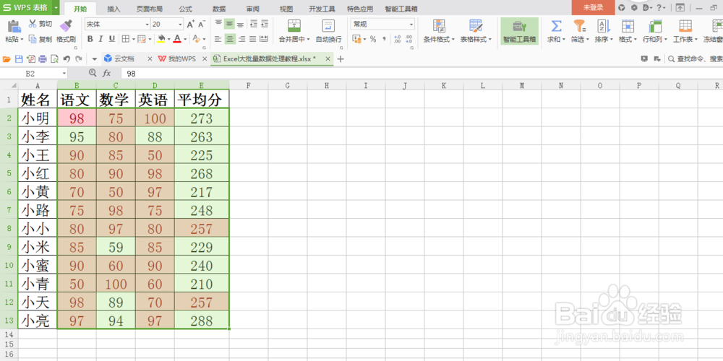This screenshot has height=361, width=723.
Task: Toggle bottom vertical alignment
Action: click(x=240, y=25)
